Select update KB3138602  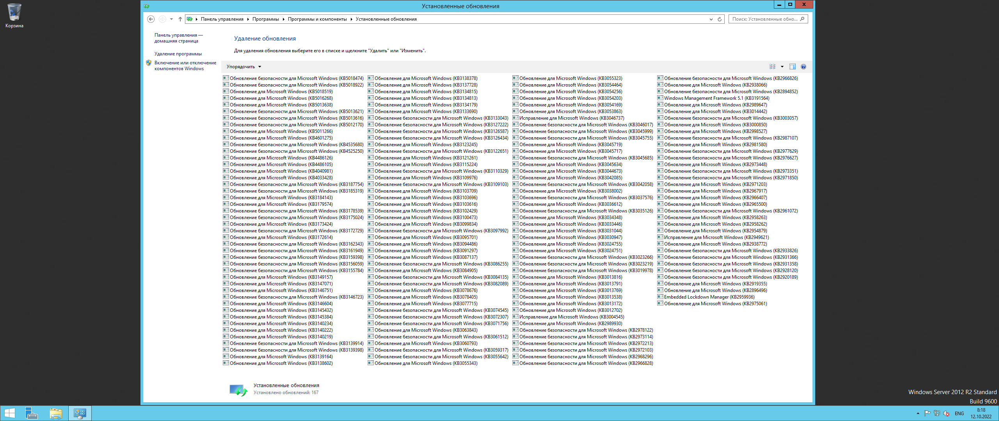[x=278, y=363]
